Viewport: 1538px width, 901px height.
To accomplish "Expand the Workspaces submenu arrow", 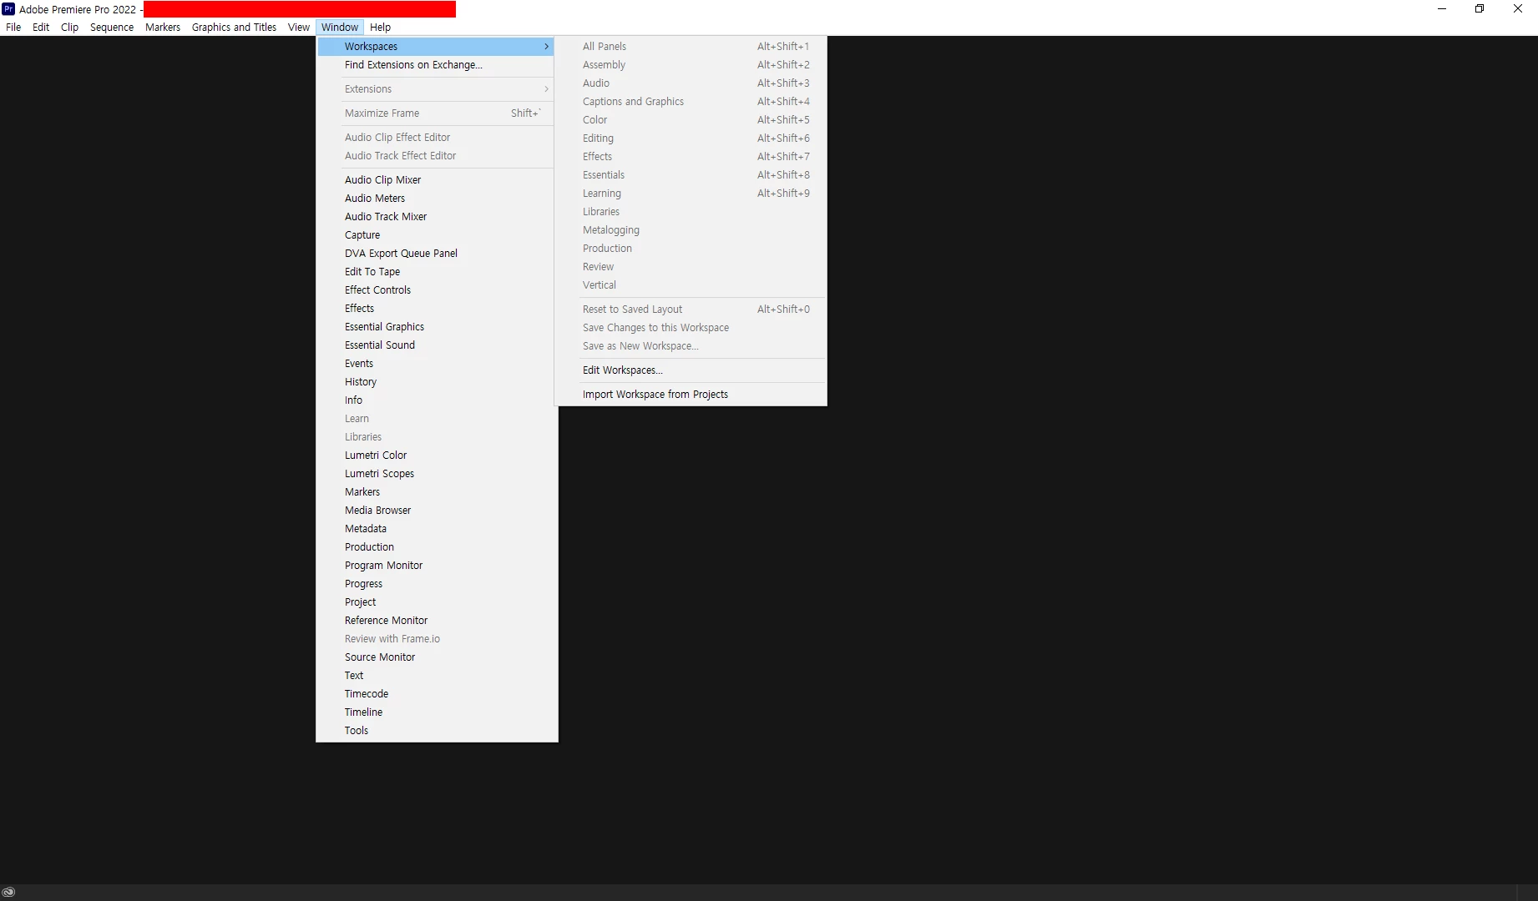I will coord(546,47).
